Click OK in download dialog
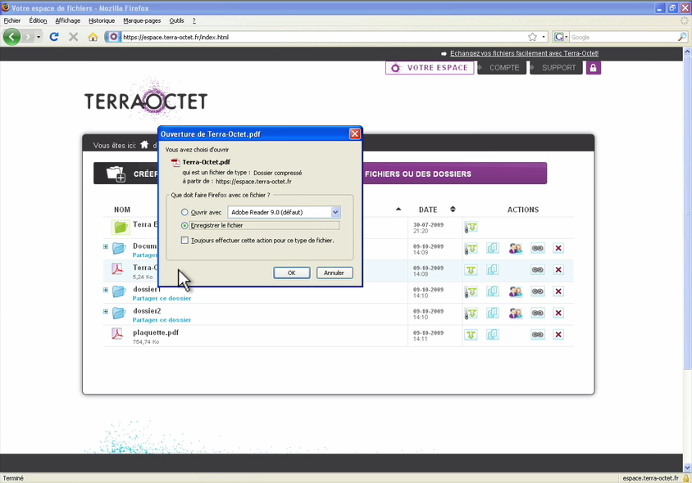Screen dimensions: 692x483 (292, 273)
